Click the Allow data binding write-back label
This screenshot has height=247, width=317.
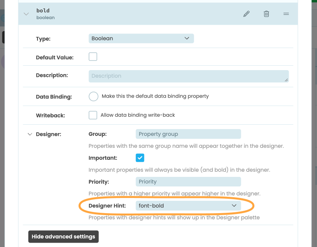[x=138, y=115]
